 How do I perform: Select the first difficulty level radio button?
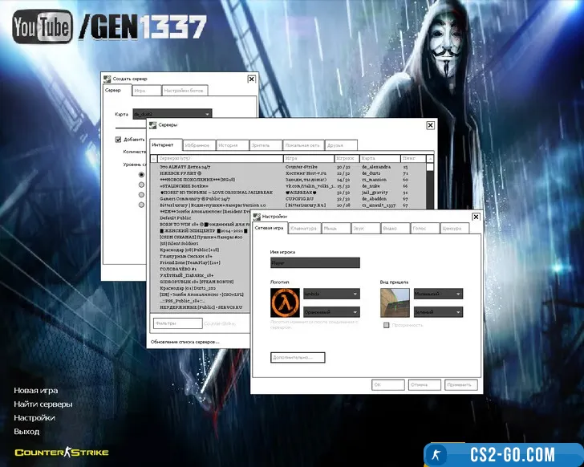[x=142, y=174]
